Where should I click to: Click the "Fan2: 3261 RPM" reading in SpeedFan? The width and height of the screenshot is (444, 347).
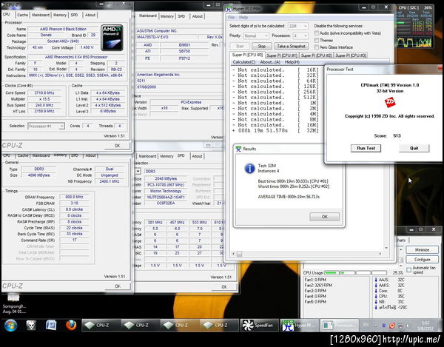[318, 286]
